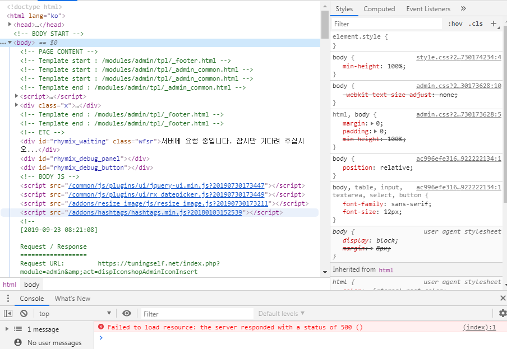Toggle the :hov element state button
The width and height of the screenshot is (507, 349).
point(455,24)
